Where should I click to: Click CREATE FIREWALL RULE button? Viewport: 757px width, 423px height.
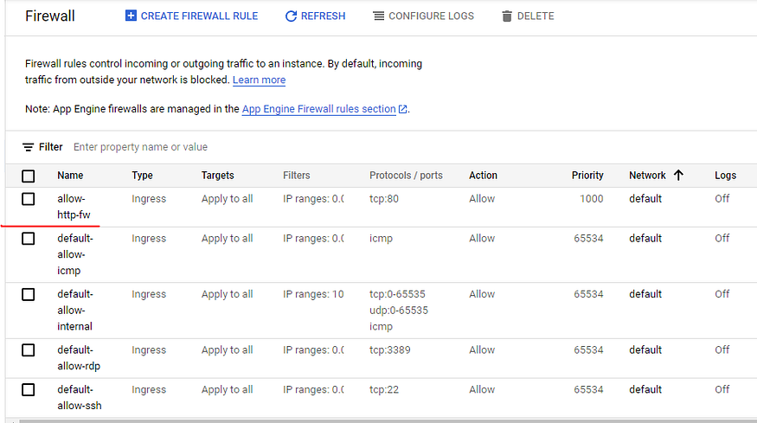(192, 16)
